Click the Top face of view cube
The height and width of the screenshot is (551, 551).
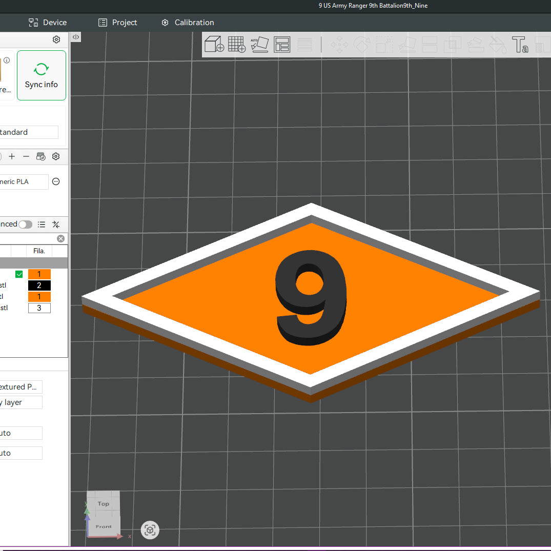104,503
